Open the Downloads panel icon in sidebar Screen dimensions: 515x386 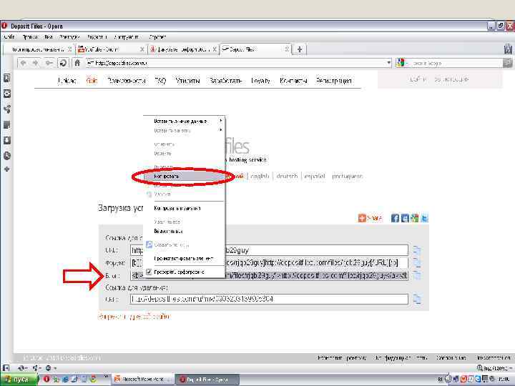(6, 141)
